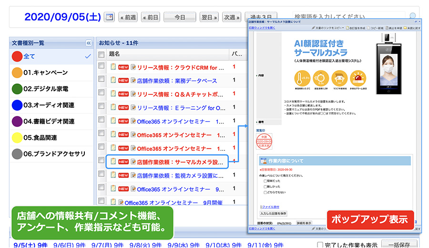
Task: Click document edit icon on Eラーニング row
Action: click(133, 107)
